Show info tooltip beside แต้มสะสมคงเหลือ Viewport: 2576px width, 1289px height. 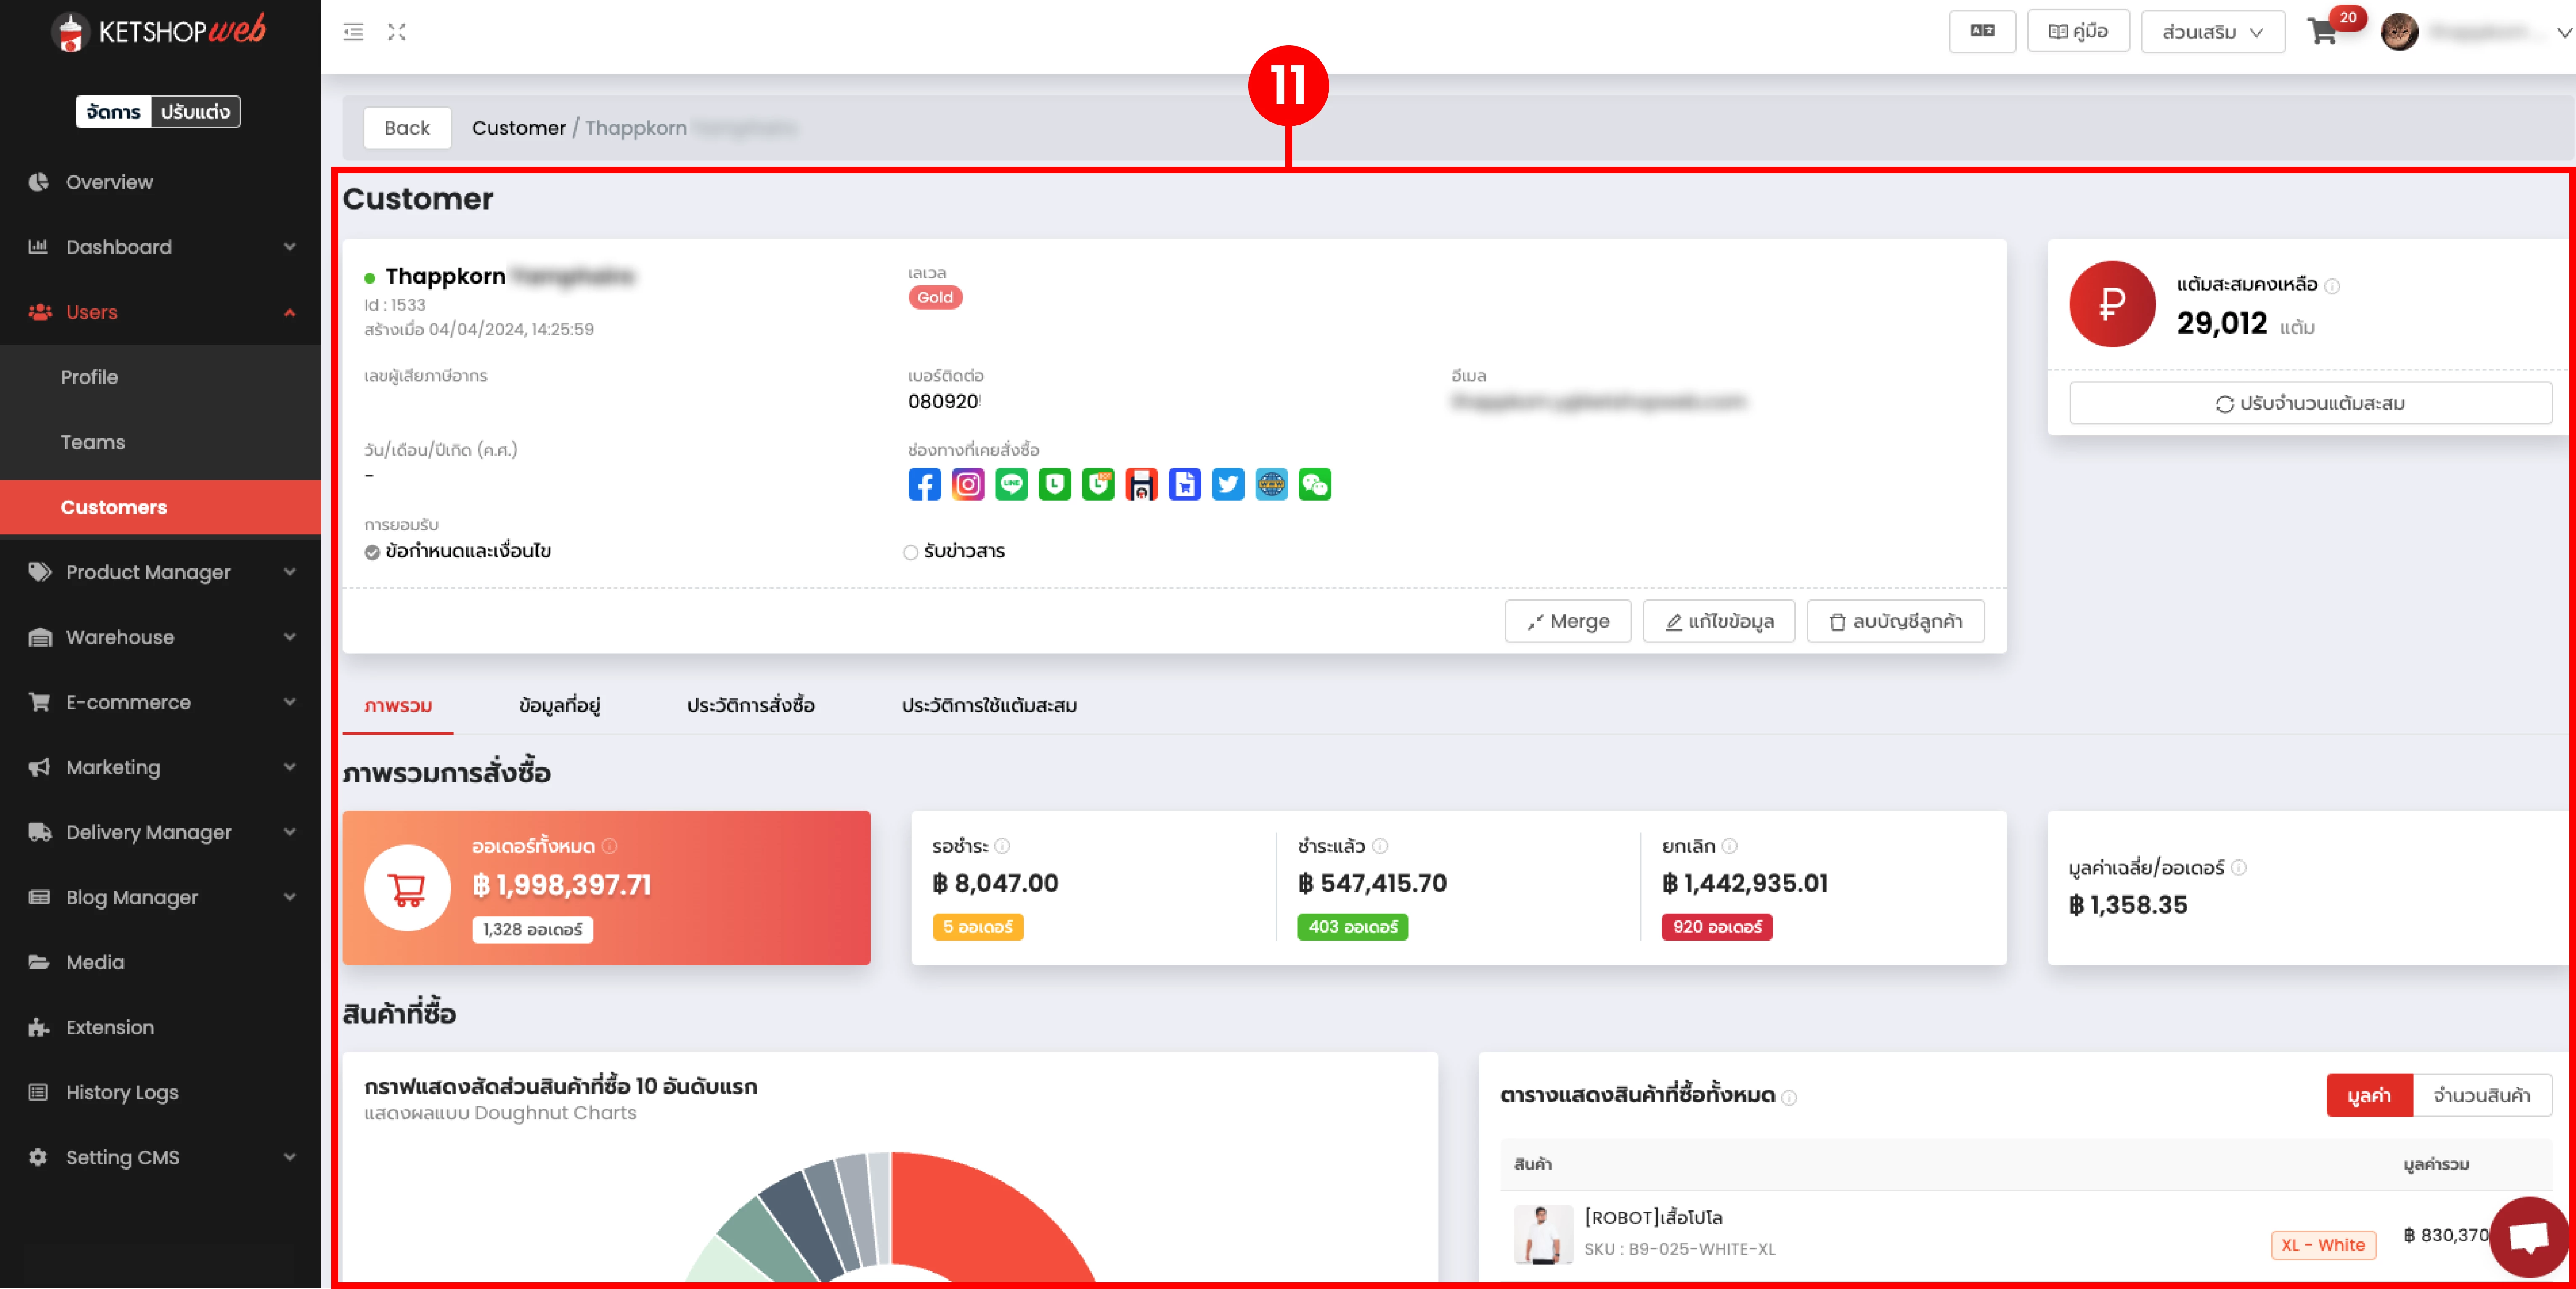click(2332, 286)
